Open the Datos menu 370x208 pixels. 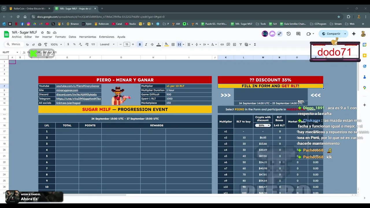[72, 37]
